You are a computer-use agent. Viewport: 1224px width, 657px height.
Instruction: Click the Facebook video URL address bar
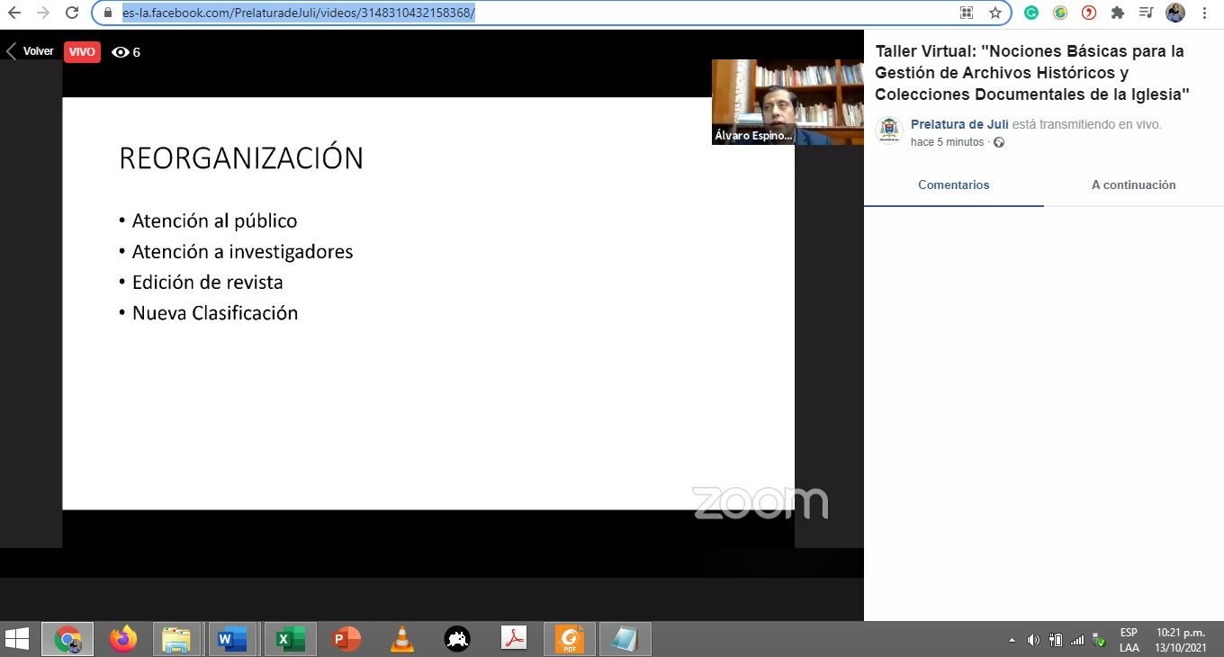pyautogui.click(x=540, y=13)
